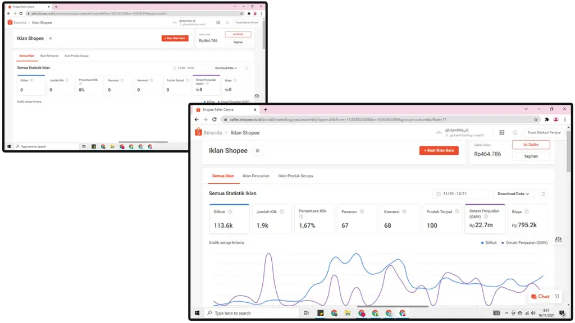This screenshot has height=323, width=575.
Task: Click Isi Saldo button in front window
Action: pyautogui.click(x=531, y=145)
